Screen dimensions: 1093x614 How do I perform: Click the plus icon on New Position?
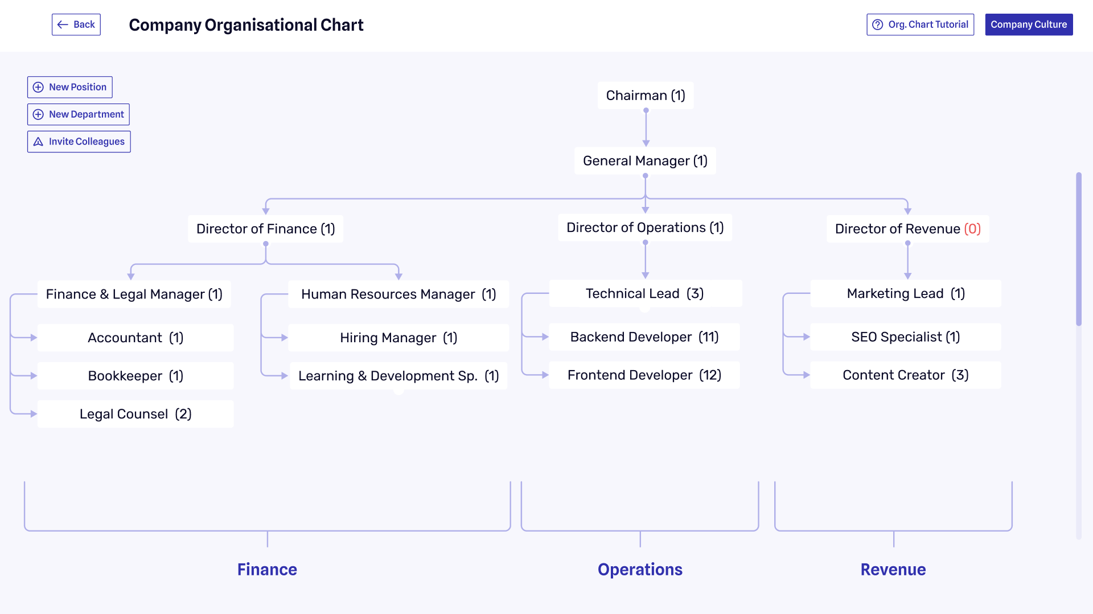point(38,87)
